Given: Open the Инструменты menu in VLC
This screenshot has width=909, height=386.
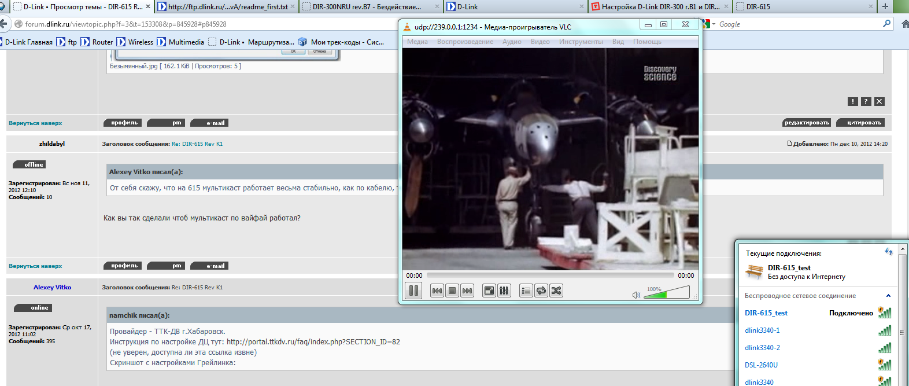Looking at the screenshot, I should coord(581,42).
